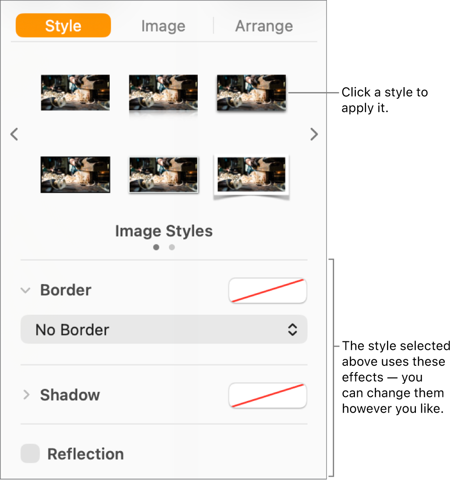
Task: Collapse the Border section
Action: pos(25,291)
